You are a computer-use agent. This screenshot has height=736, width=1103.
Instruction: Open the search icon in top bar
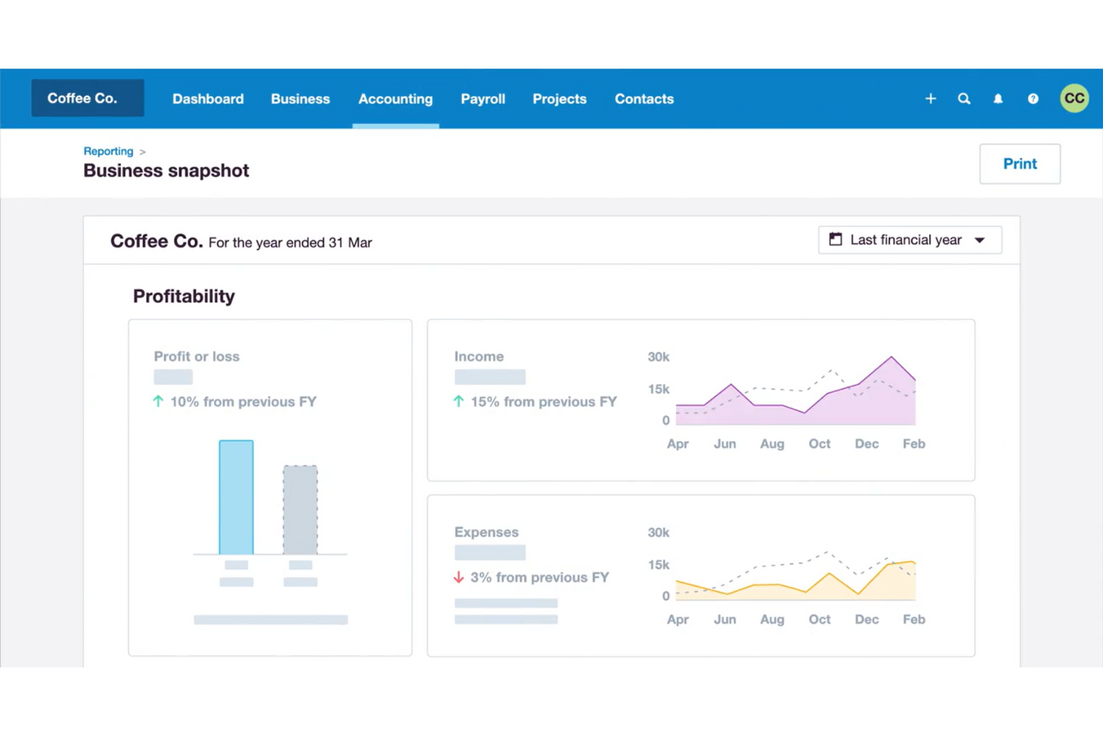pyautogui.click(x=964, y=98)
